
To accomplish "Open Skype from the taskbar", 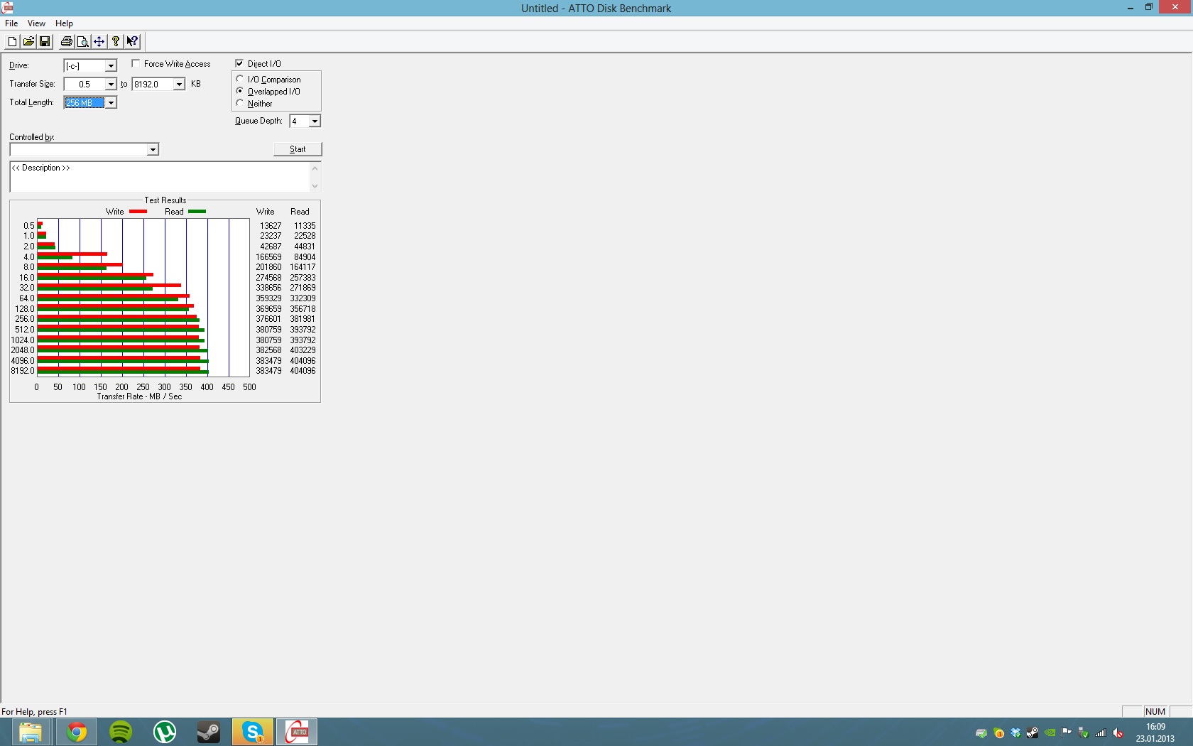I will [x=253, y=732].
